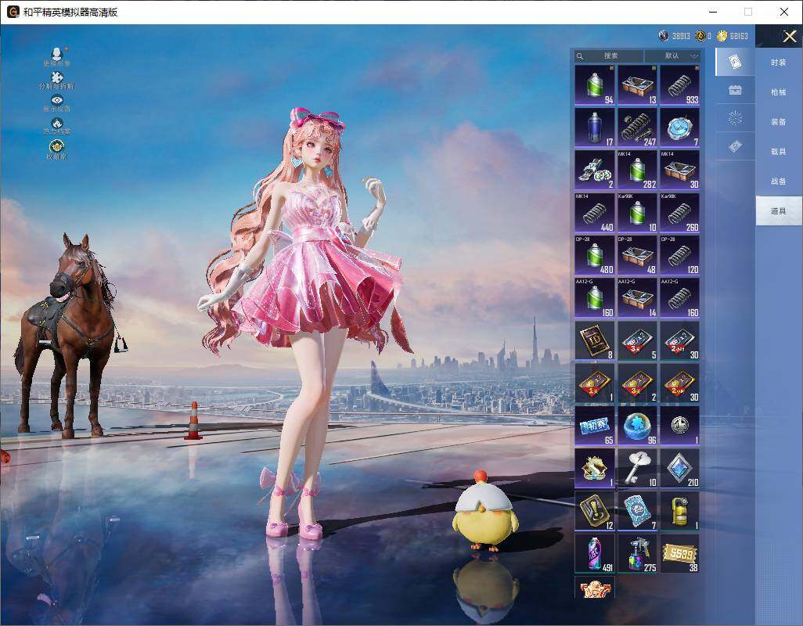Select the DP-28 paint can, count 480
The image size is (803, 626).
pos(594,255)
